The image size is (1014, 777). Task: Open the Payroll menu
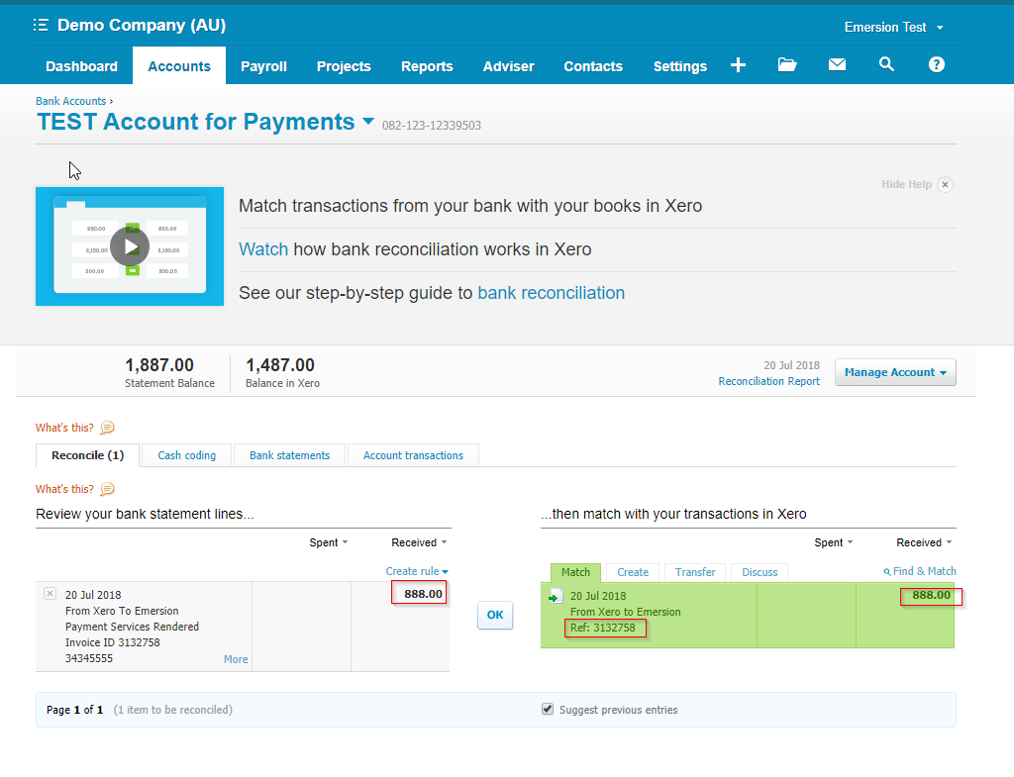pos(263,66)
